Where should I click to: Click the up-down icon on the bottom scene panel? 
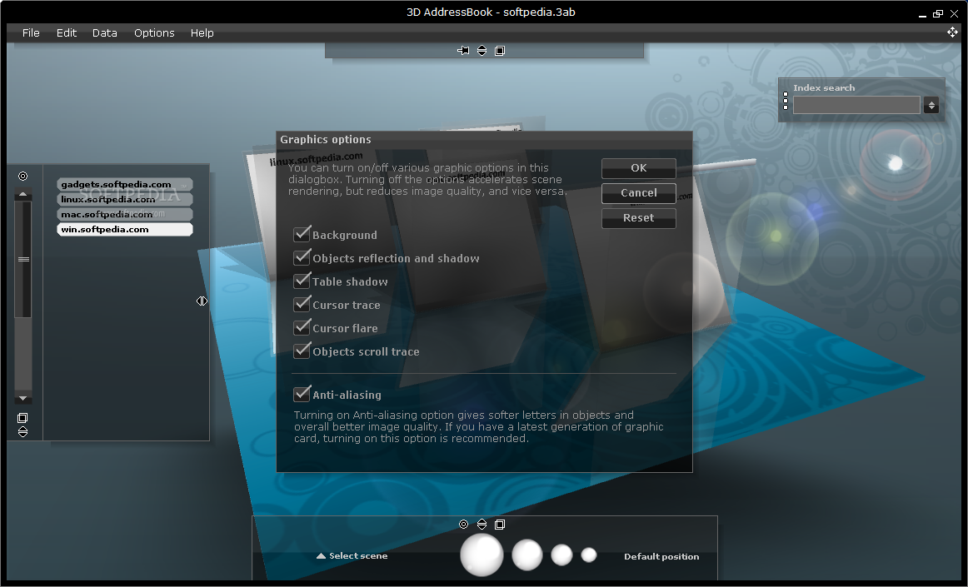tap(482, 524)
